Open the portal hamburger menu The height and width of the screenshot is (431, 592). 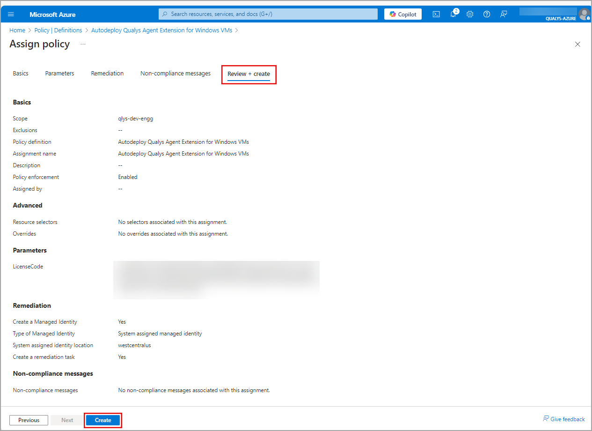tap(11, 14)
